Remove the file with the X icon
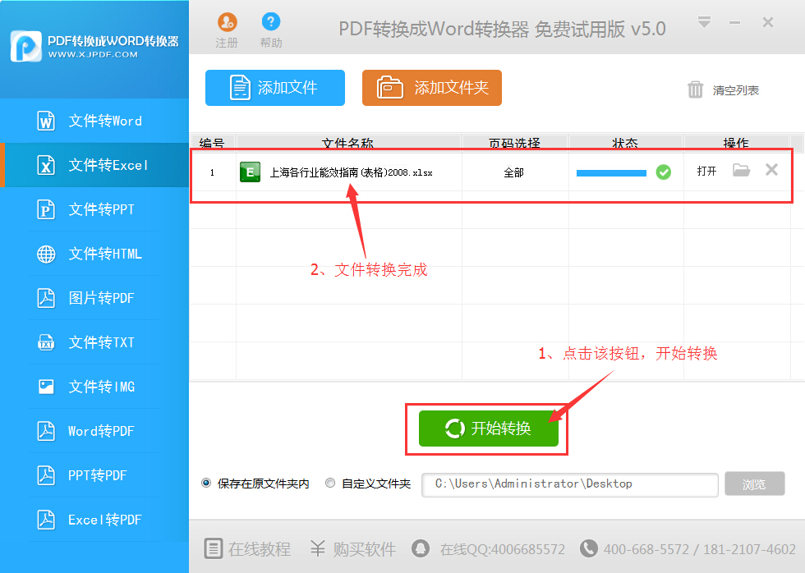 click(x=771, y=170)
